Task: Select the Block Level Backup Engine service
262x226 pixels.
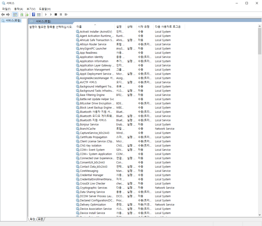Action: (x=130, y=108)
